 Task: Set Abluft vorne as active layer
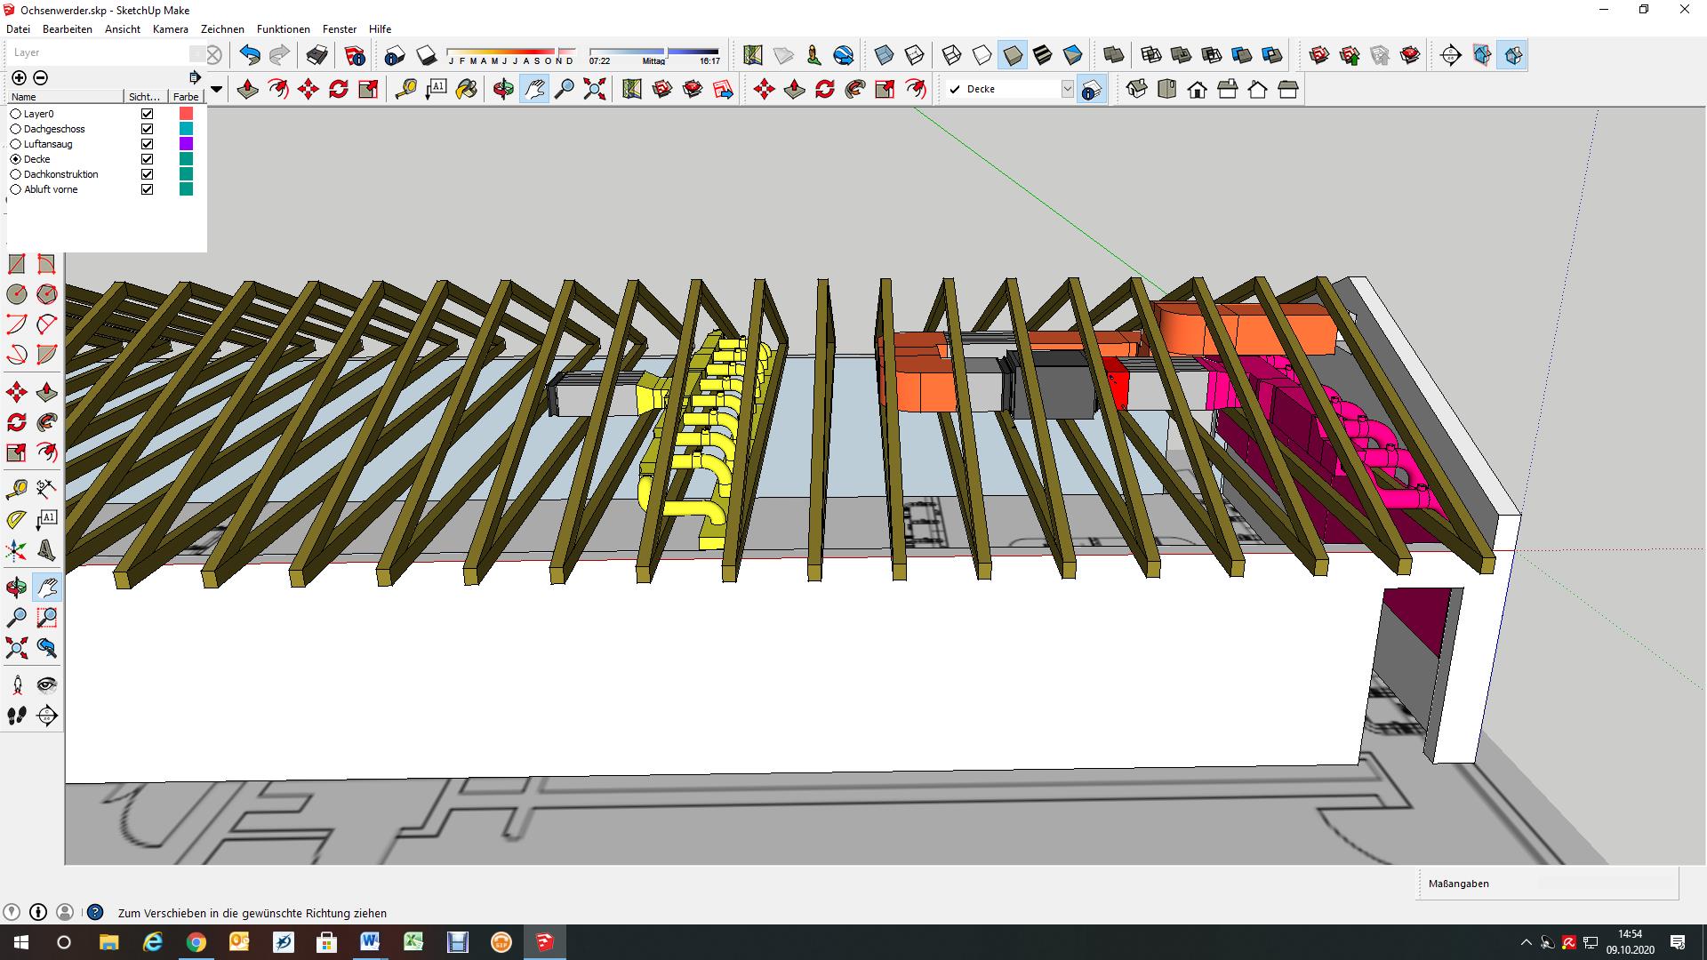pyautogui.click(x=15, y=189)
